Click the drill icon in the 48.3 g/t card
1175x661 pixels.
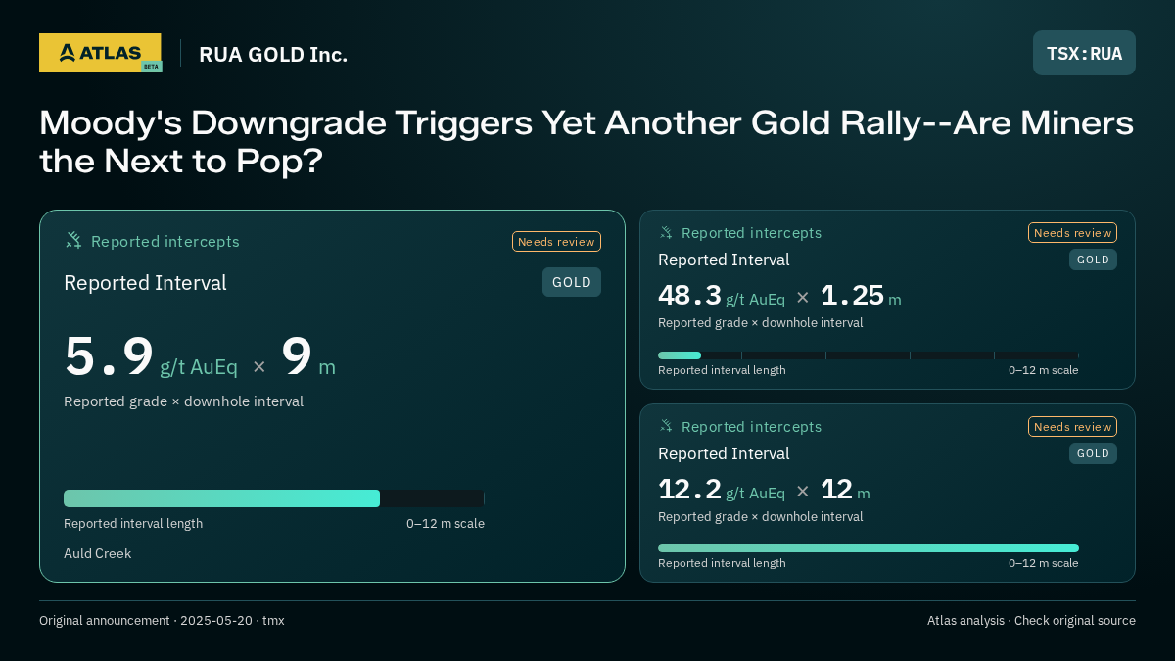tap(666, 233)
